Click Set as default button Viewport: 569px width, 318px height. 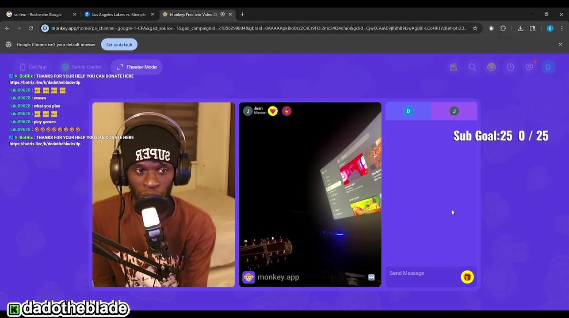[x=119, y=45]
